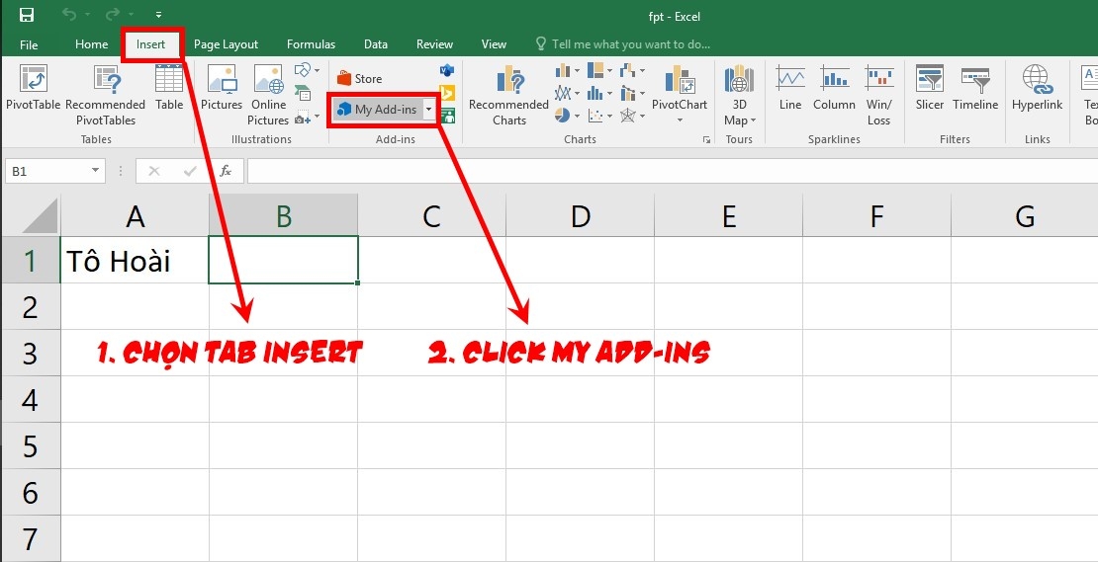Expand the 3D Map dropdown arrow

(x=753, y=120)
